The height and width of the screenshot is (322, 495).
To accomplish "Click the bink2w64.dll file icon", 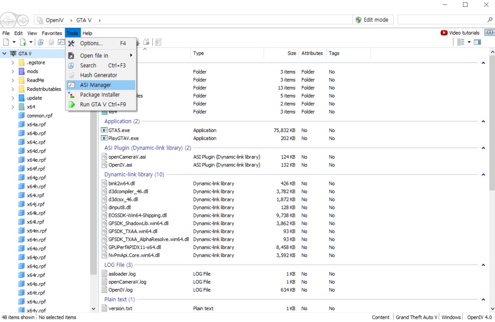I will [x=104, y=183].
